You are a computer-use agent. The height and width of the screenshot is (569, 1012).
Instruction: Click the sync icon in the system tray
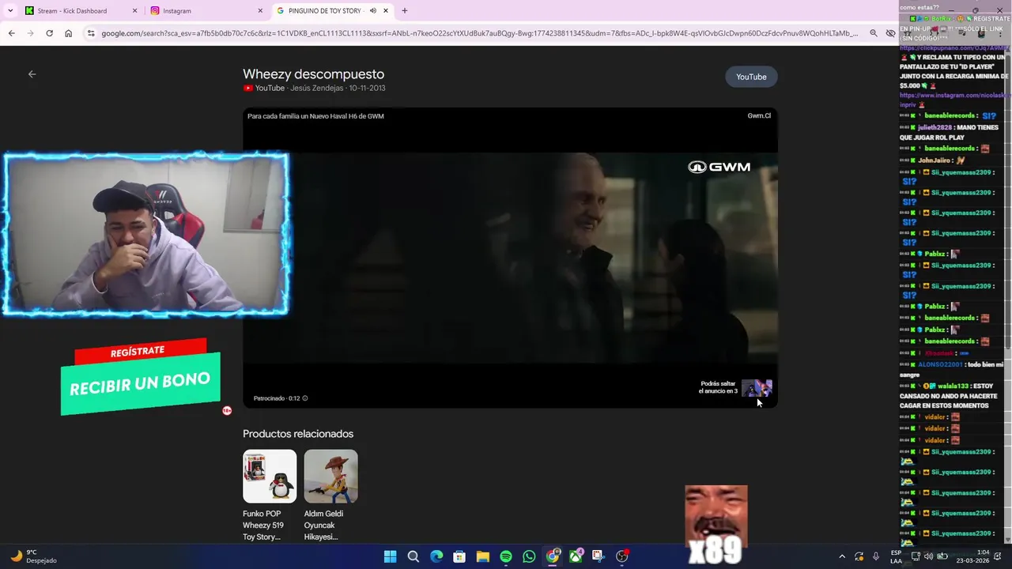[x=859, y=556]
